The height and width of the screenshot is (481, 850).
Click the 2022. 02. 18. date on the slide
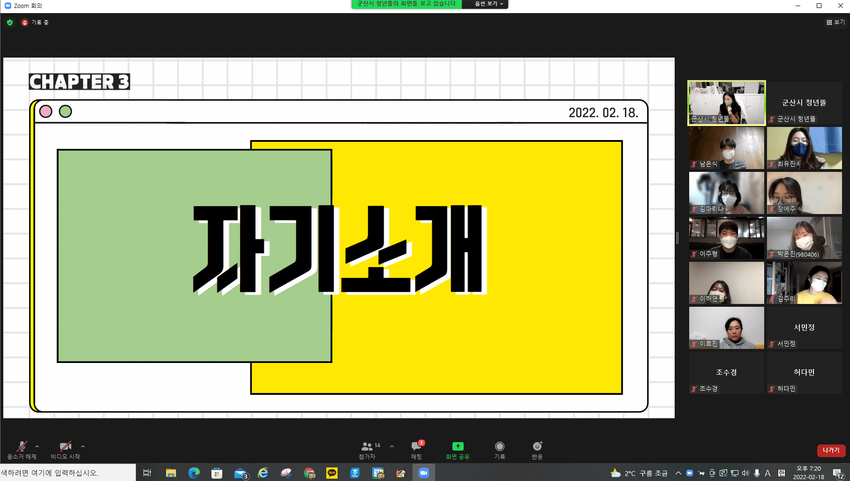pos(603,113)
